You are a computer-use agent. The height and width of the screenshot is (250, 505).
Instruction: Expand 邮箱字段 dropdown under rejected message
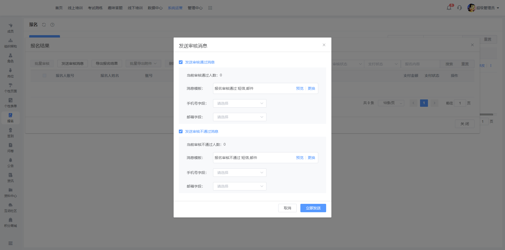pyautogui.click(x=240, y=186)
